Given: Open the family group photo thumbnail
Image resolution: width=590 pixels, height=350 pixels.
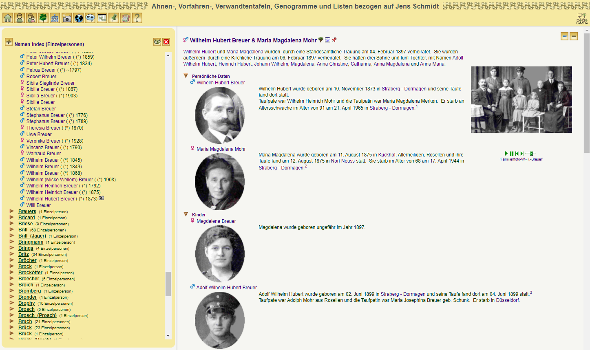Looking at the screenshot, I should 521,99.
